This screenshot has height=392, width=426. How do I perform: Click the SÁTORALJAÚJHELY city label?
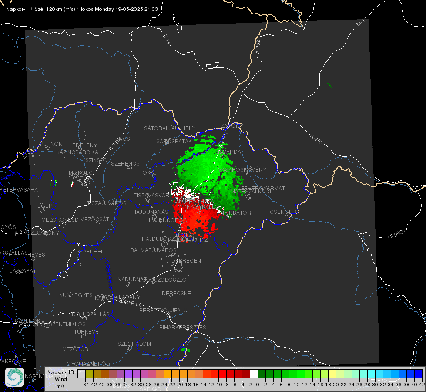point(170,128)
